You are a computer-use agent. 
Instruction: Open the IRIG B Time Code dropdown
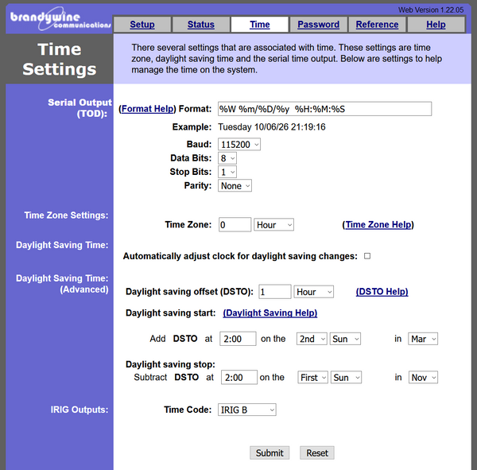[x=246, y=410]
